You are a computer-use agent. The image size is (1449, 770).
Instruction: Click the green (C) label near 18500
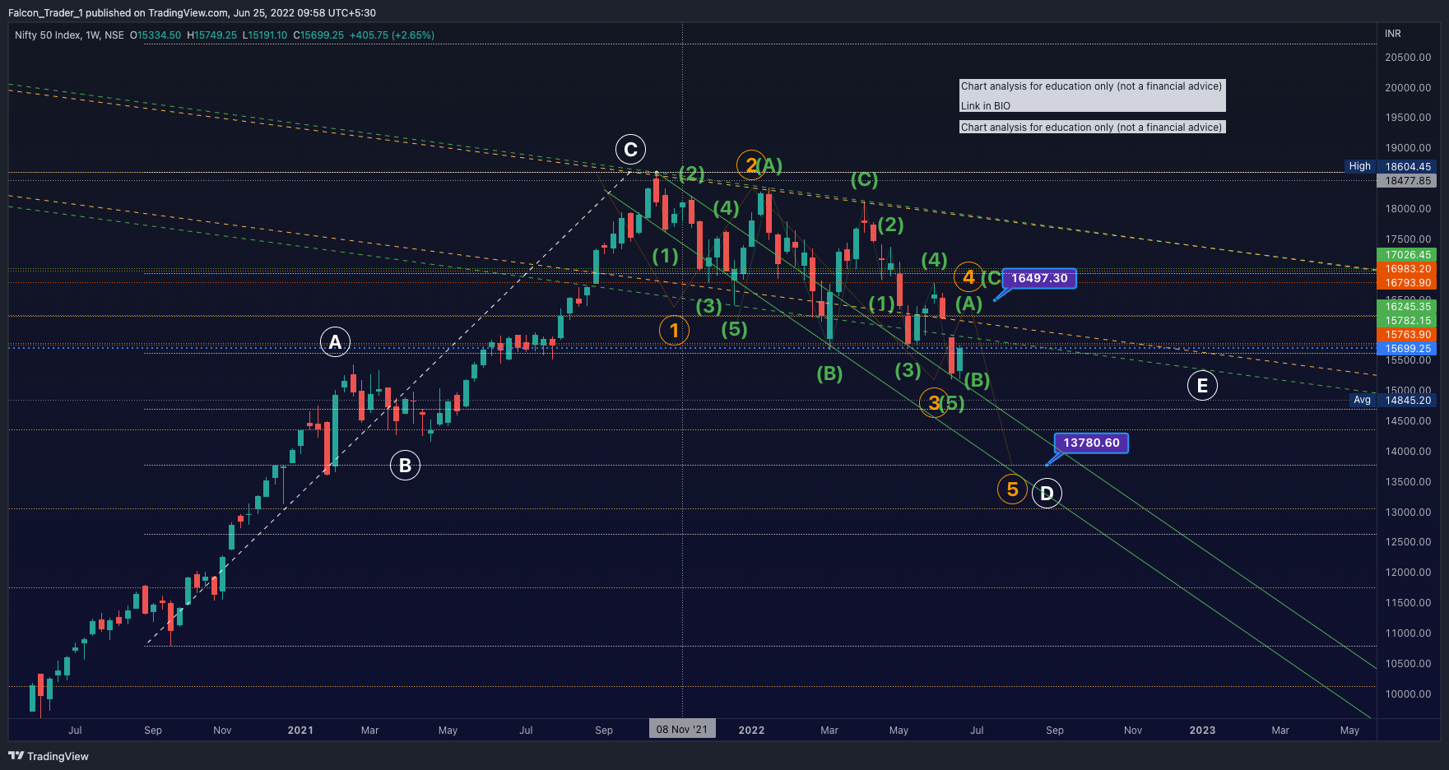coord(864,179)
